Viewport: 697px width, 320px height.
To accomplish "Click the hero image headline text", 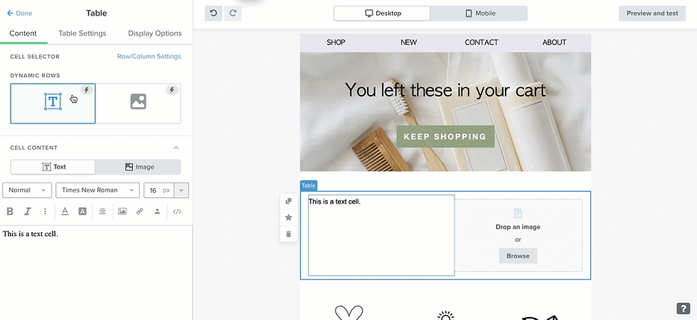I will coord(445,90).
